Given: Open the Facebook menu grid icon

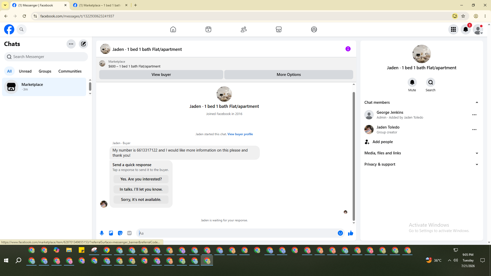Looking at the screenshot, I should pyautogui.click(x=453, y=29).
